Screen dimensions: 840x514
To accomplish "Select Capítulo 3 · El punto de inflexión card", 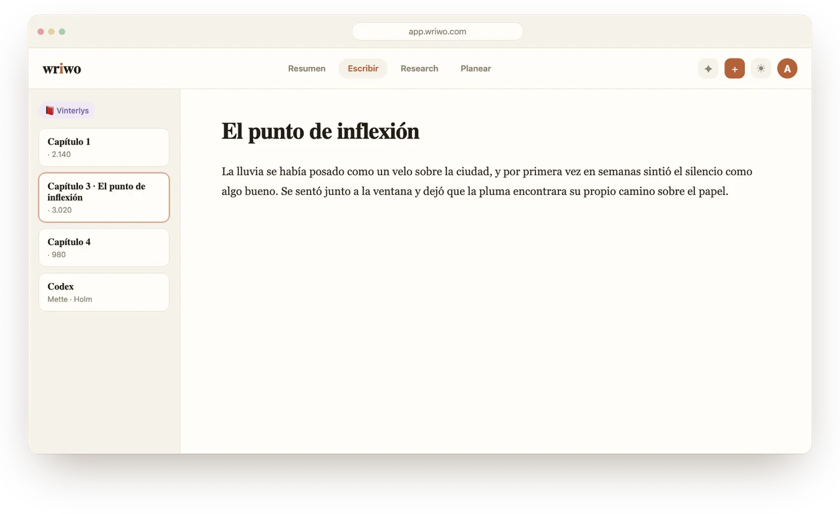I will [x=104, y=198].
